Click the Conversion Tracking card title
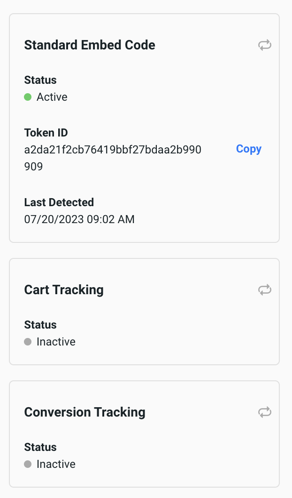The height and width of the screenshot is (498, 292). click(85, 412)
